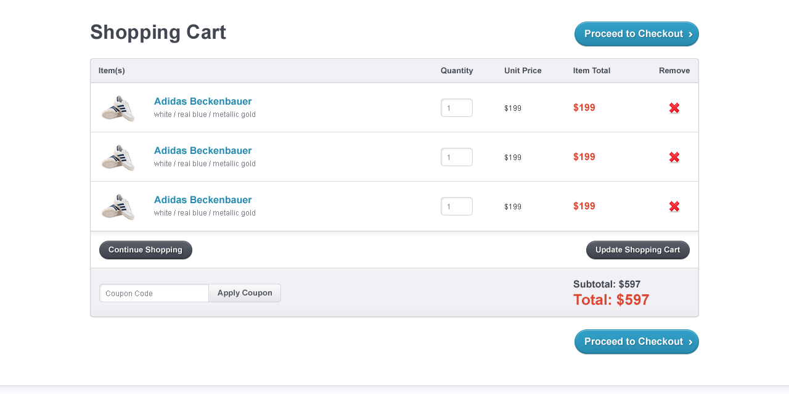Open the first Adidas Beckenbauer product link
The height and width of the screenshot is (394, 789).
tap(203, 101)
